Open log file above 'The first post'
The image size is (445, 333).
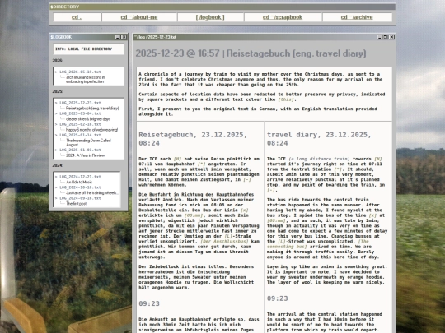tap(80, 198)
